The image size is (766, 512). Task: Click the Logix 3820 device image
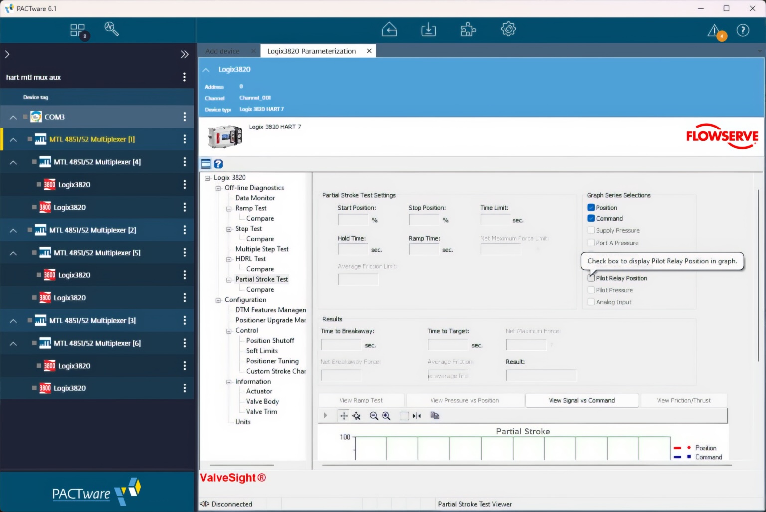pos(225,137)
